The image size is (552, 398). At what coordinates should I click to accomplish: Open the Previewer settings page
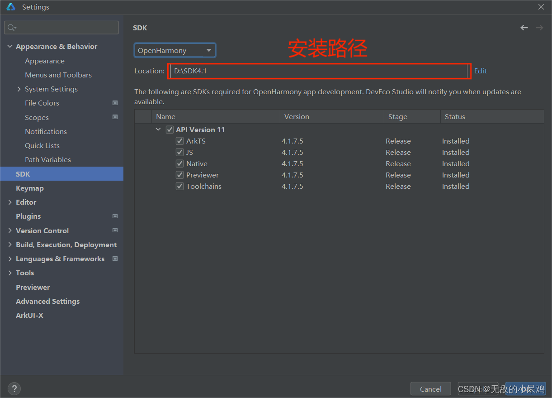(33, 287)
